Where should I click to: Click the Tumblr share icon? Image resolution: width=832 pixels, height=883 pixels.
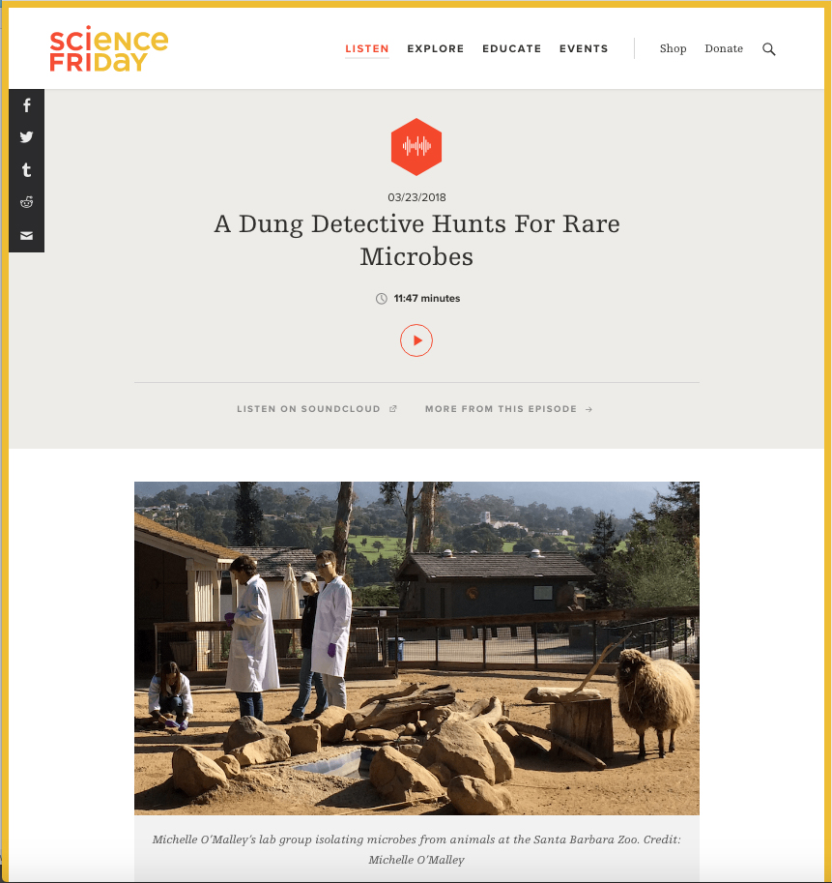click(x=26, y=169)
